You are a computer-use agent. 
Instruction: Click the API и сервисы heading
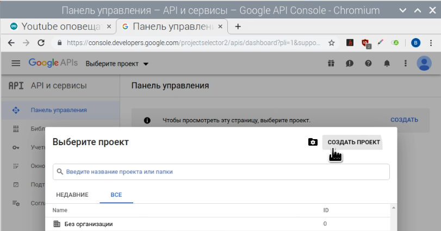tap(59, 86)
